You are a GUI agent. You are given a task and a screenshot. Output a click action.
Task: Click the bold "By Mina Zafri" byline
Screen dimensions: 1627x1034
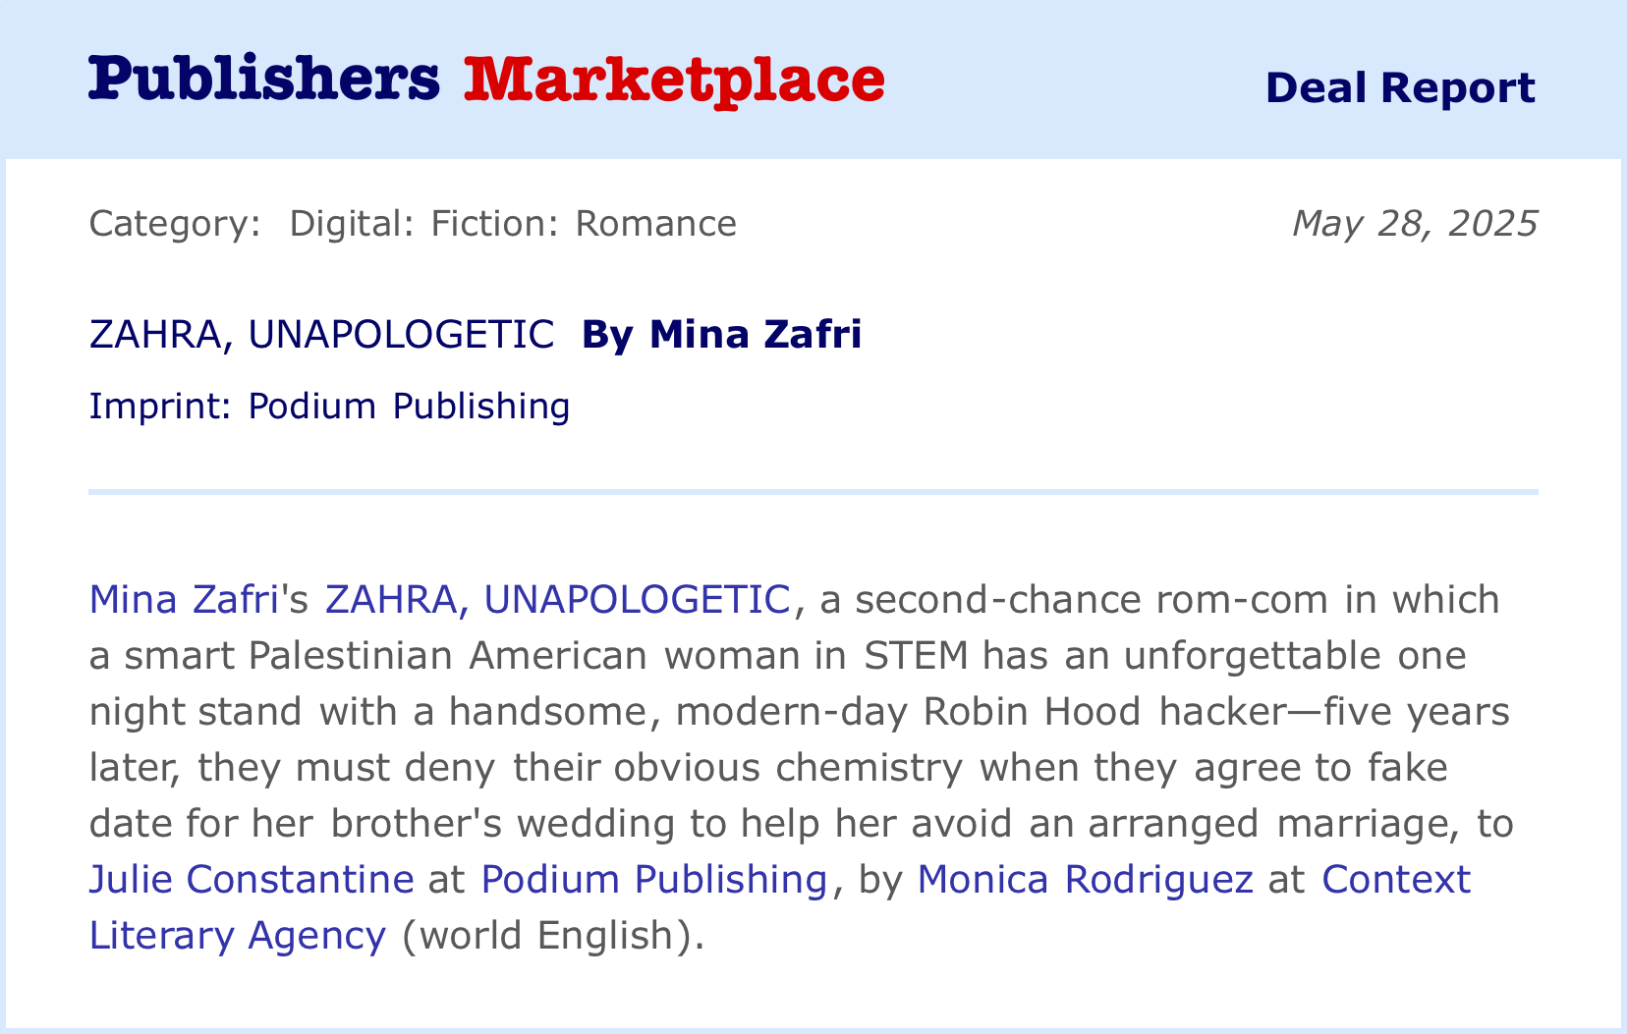pyautogui.click(x=721, y=335)
